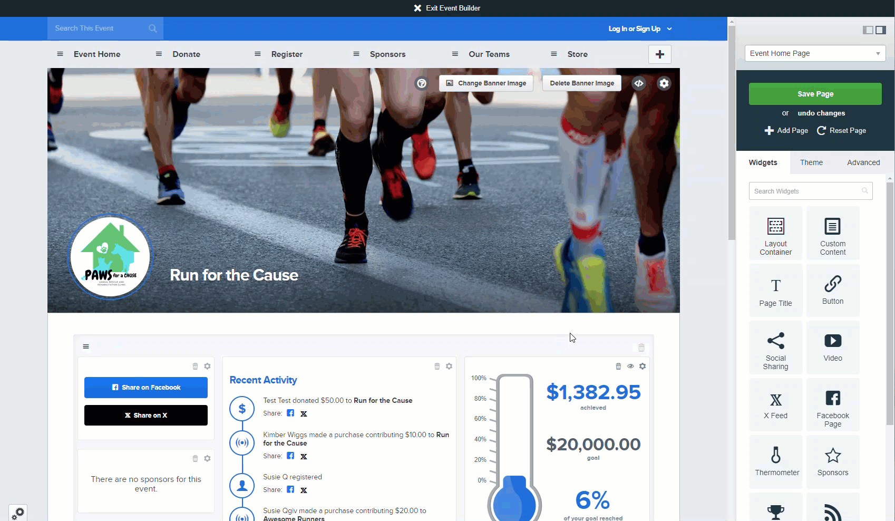
Task: Select the Page Title widget
Action: click(x=775, y=291)
